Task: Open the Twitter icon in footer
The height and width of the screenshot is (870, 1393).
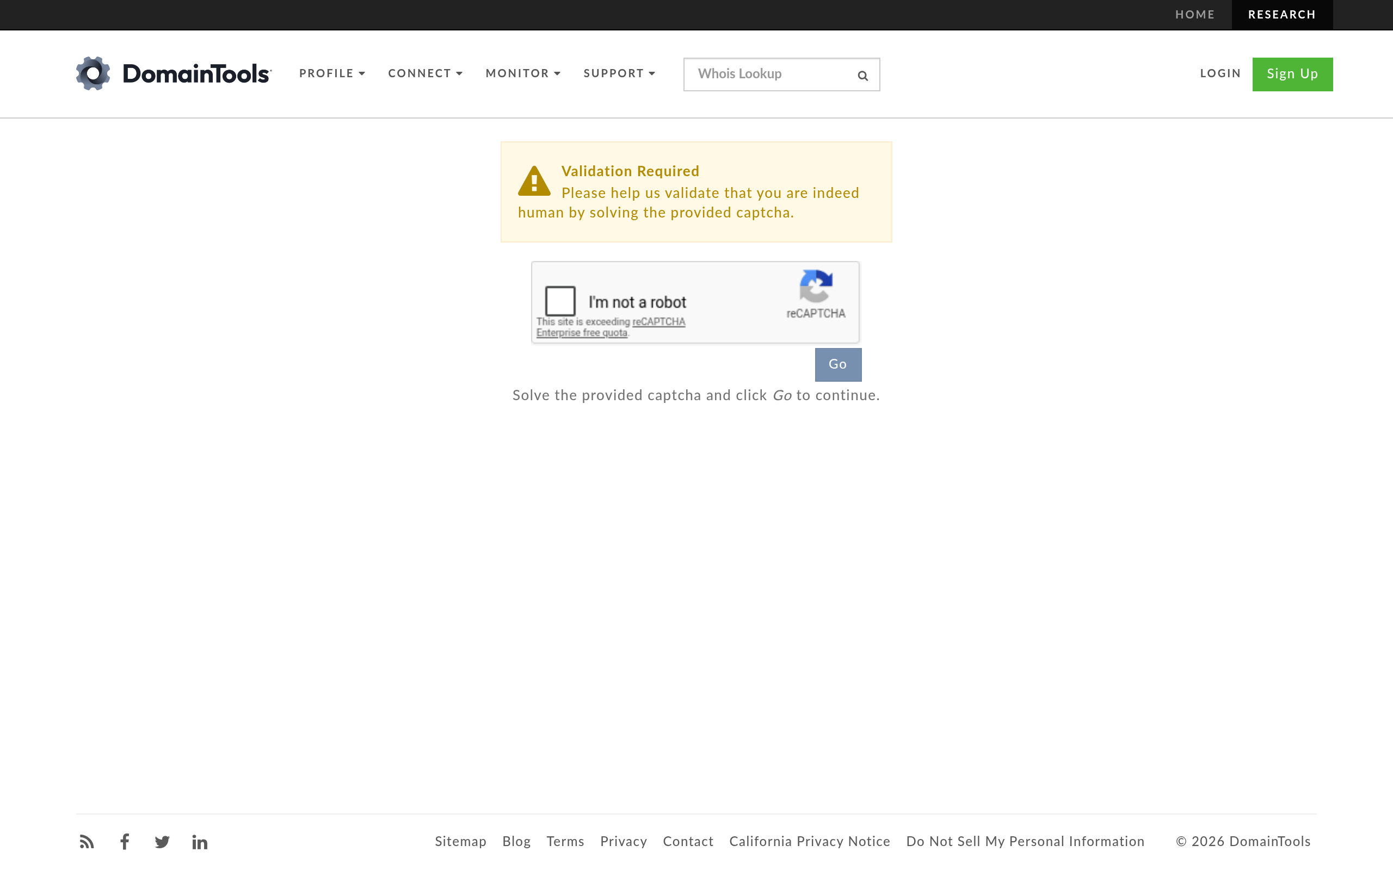Action: [x=162, y=842]
